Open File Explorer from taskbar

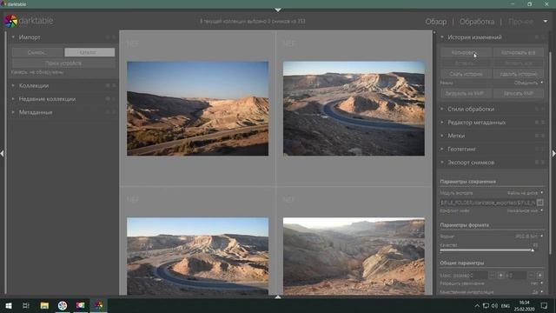(44, 305)
